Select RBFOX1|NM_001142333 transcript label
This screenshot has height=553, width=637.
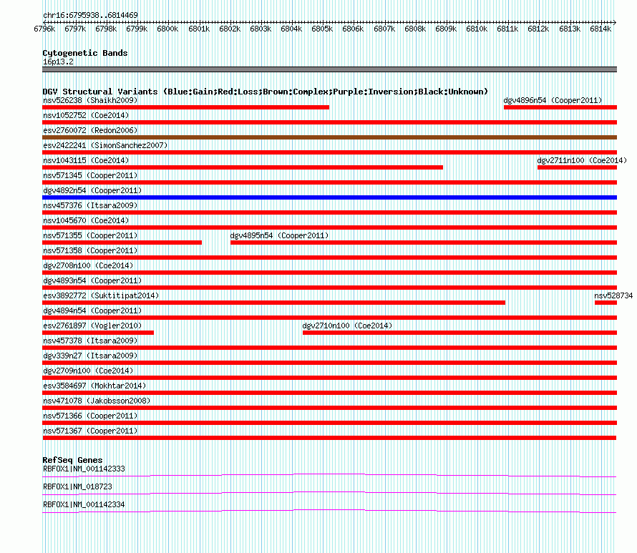pos(84,469)
